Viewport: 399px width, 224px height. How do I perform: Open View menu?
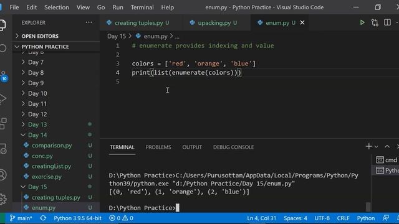tap(83, 7)
